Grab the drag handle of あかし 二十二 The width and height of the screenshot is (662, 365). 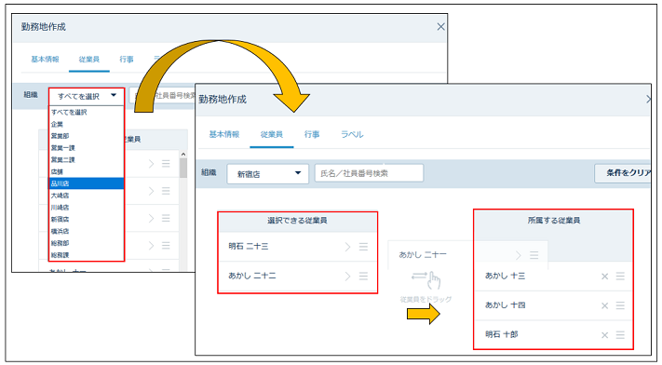[x=363, y=277]
